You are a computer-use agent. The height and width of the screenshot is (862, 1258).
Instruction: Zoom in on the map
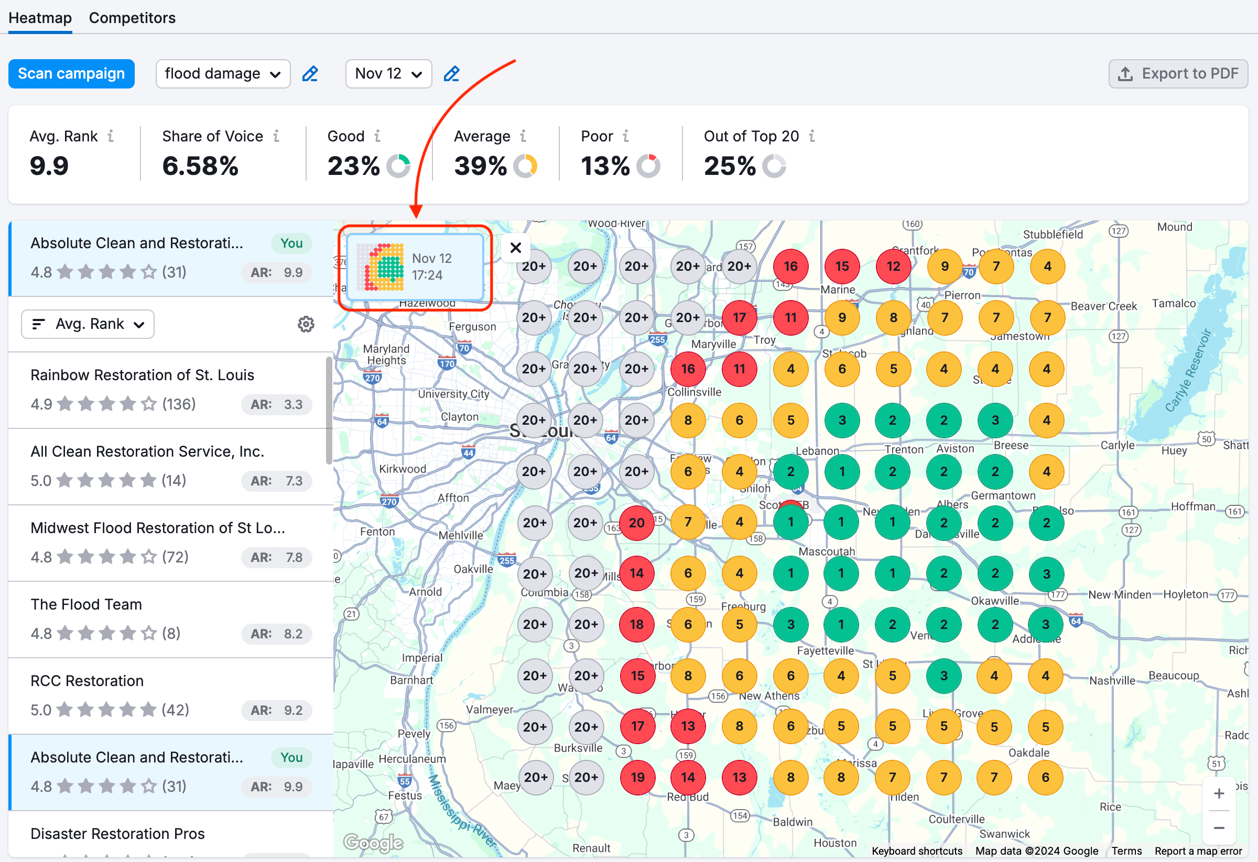[1219, 793]
